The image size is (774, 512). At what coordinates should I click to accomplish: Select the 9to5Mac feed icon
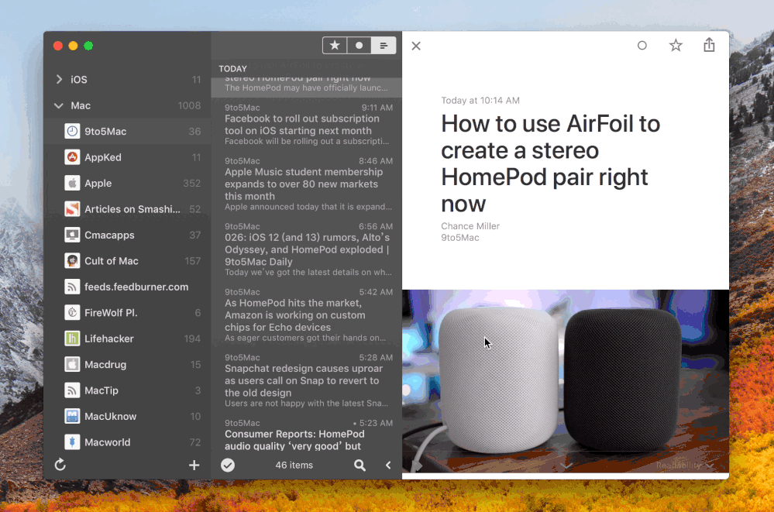pyautogui.click(x=72, y=132)
